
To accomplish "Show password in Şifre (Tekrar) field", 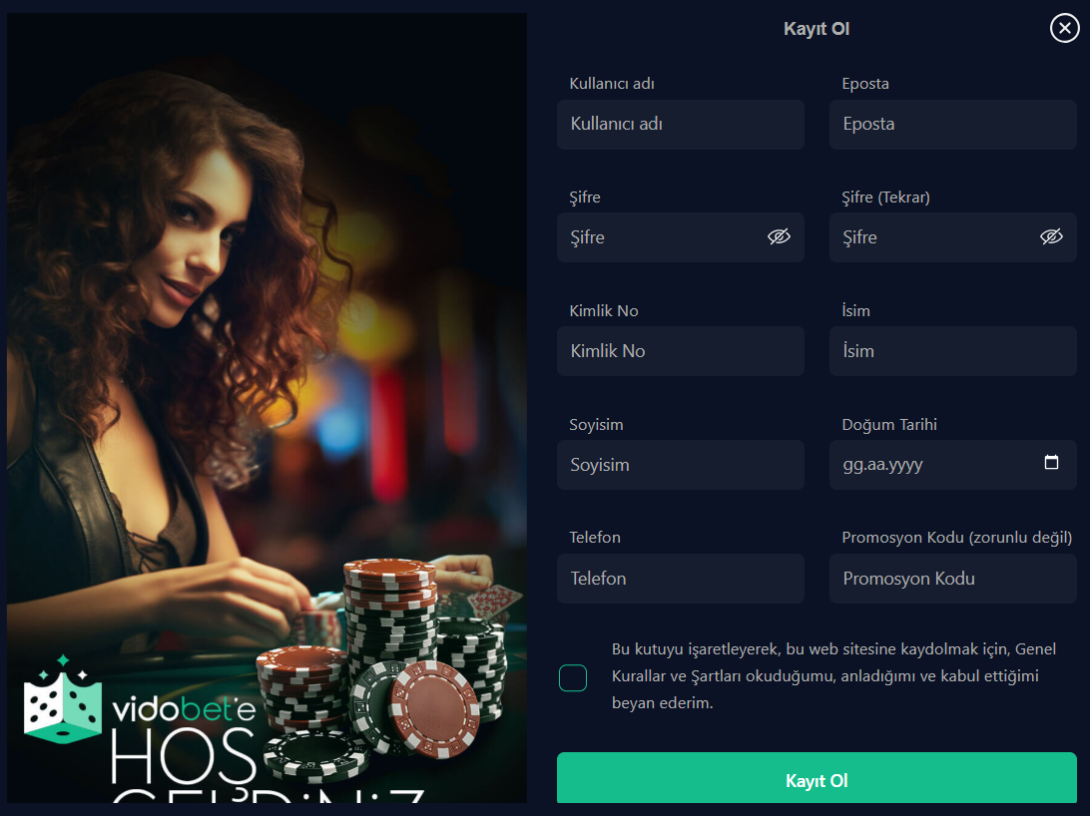I will coord(1051,236).
